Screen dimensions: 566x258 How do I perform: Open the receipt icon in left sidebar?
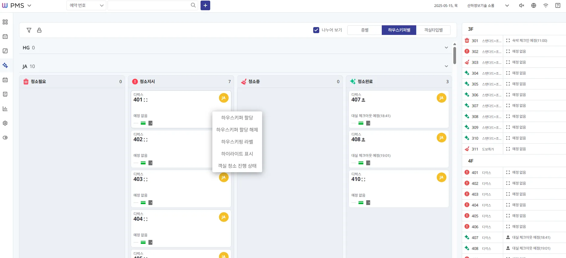tap(5, 94)
